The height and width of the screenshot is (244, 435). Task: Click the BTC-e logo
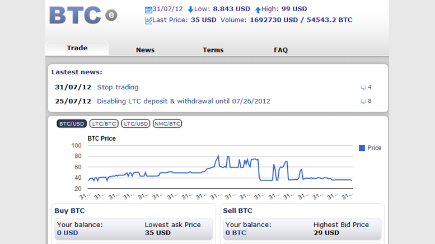[x=83, y=15]
